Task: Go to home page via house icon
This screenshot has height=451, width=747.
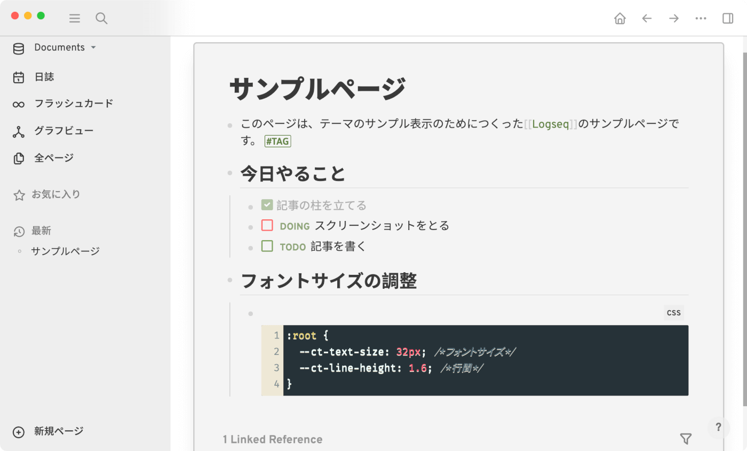Action: pyautogui.click(x=620, y=18)
